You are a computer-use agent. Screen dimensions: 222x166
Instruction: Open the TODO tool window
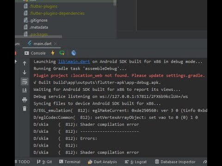(x=23, y=162)
